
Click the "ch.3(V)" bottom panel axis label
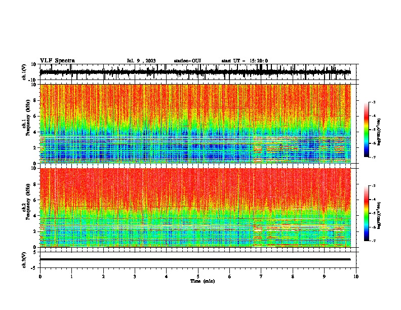coord(24,260)
